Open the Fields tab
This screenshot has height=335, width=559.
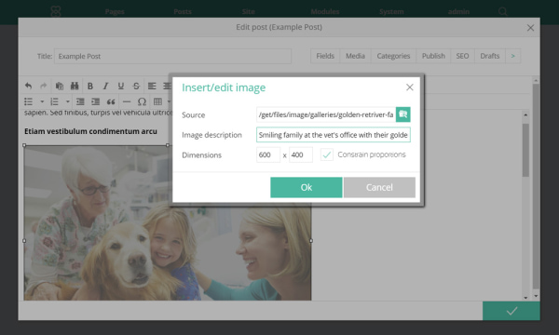(325, 56)
